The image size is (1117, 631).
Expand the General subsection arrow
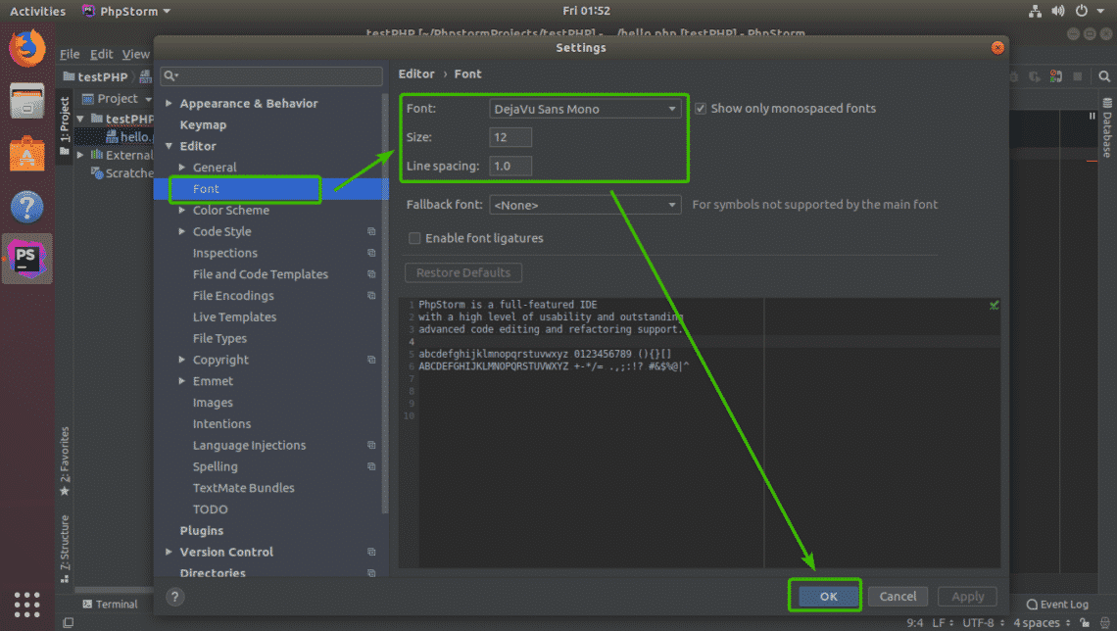pyautogui.click(x=181, y=168)
